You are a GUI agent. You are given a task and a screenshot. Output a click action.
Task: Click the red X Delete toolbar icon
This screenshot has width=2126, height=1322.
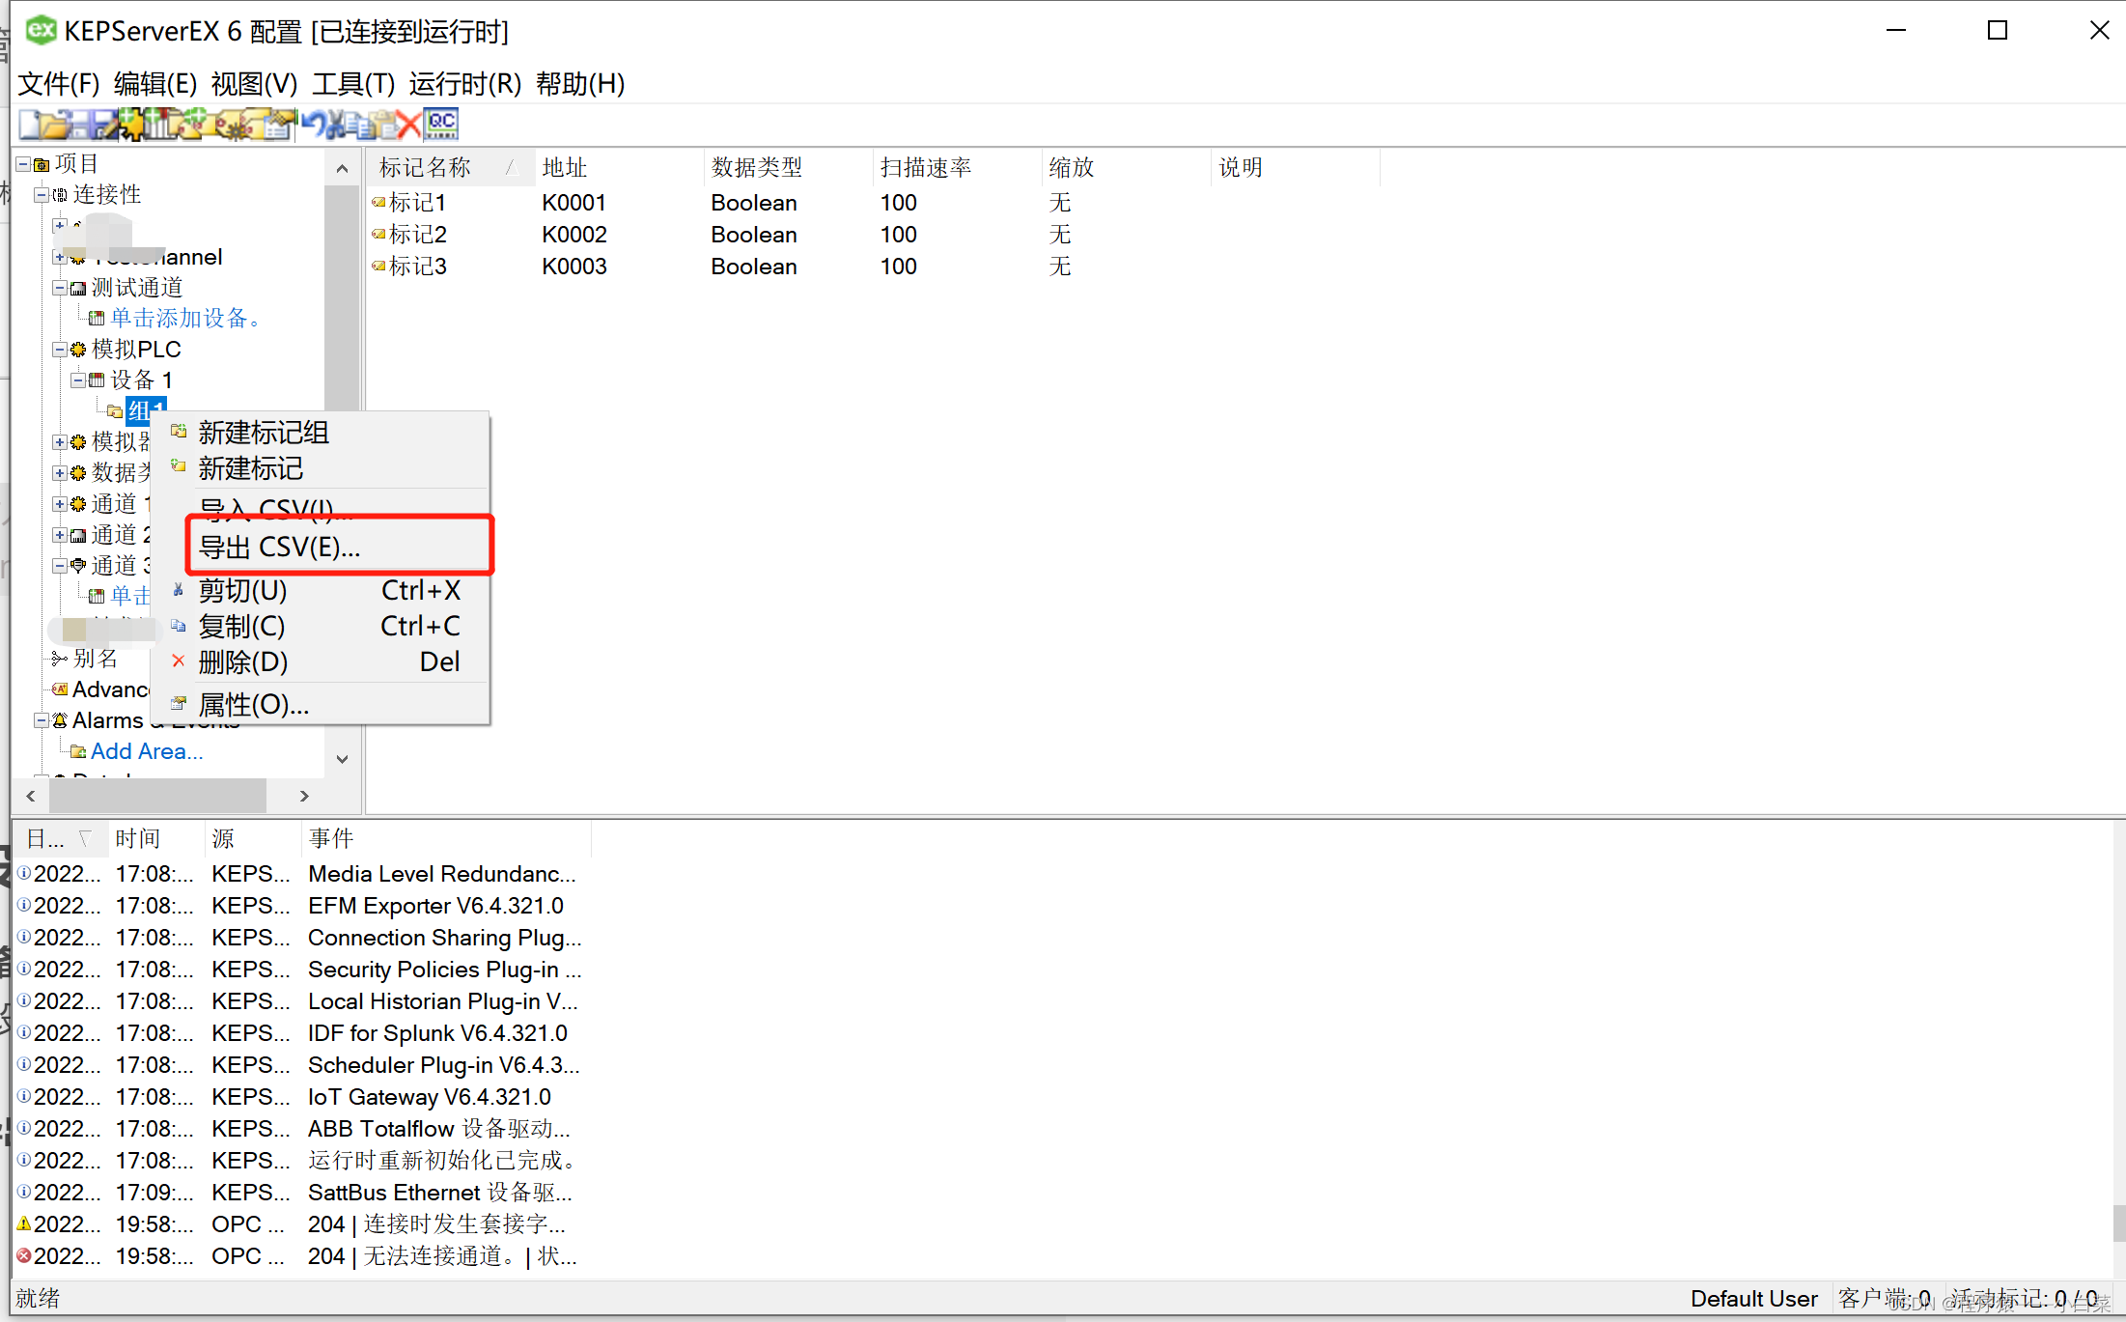[408, 125]
